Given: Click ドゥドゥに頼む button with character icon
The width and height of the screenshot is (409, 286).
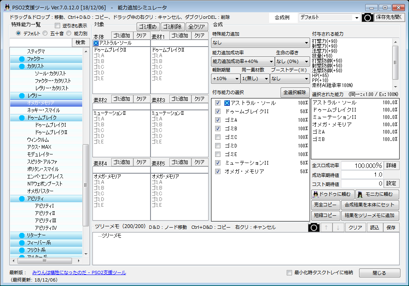Looking at the screenshot, I should (x=333, y=194).
